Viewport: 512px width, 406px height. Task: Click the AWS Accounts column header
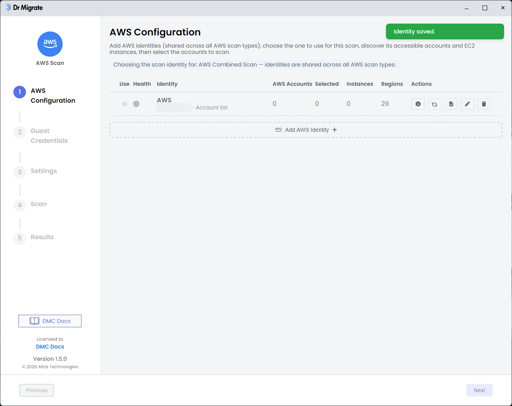tap(292, 84)
